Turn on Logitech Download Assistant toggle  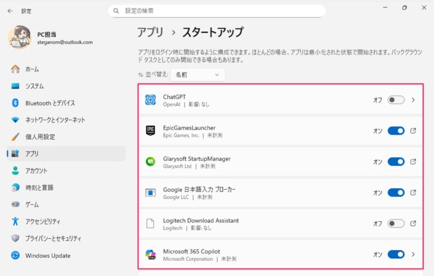point(395,224)
